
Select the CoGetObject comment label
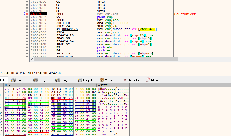pos(185,14)
